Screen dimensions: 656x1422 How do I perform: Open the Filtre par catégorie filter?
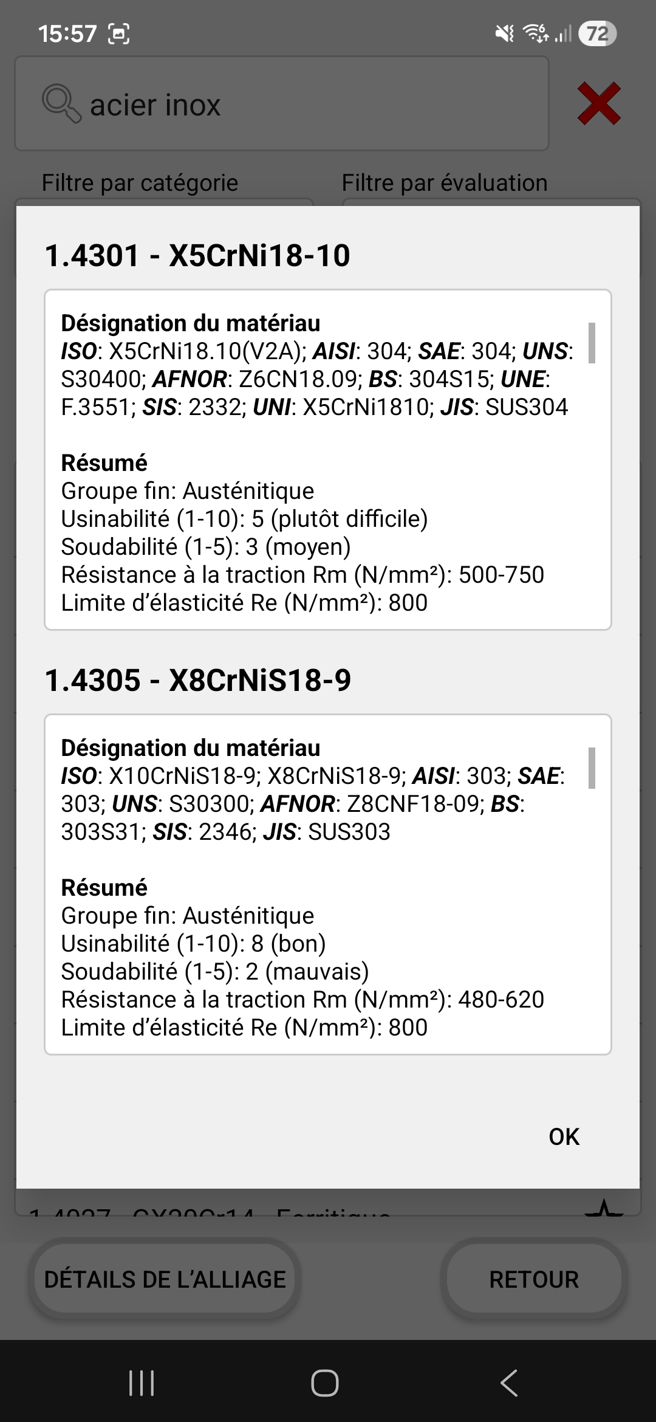coord(164,202)
